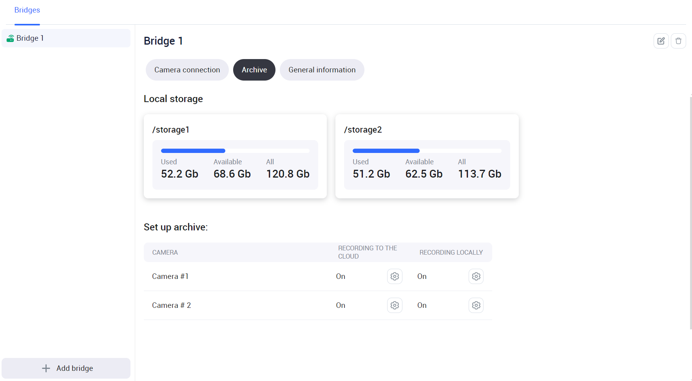
Task: Open Camera #1 cloud recording settings gear
Action: coord(395,277)
